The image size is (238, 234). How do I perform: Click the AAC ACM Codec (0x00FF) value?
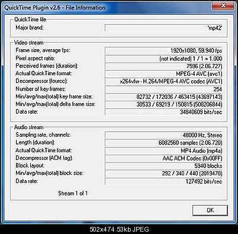pos(163,158)
